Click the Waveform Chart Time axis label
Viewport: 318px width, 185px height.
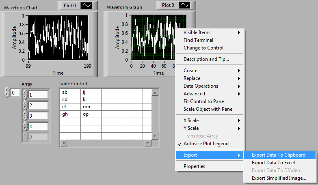(58, 73)
